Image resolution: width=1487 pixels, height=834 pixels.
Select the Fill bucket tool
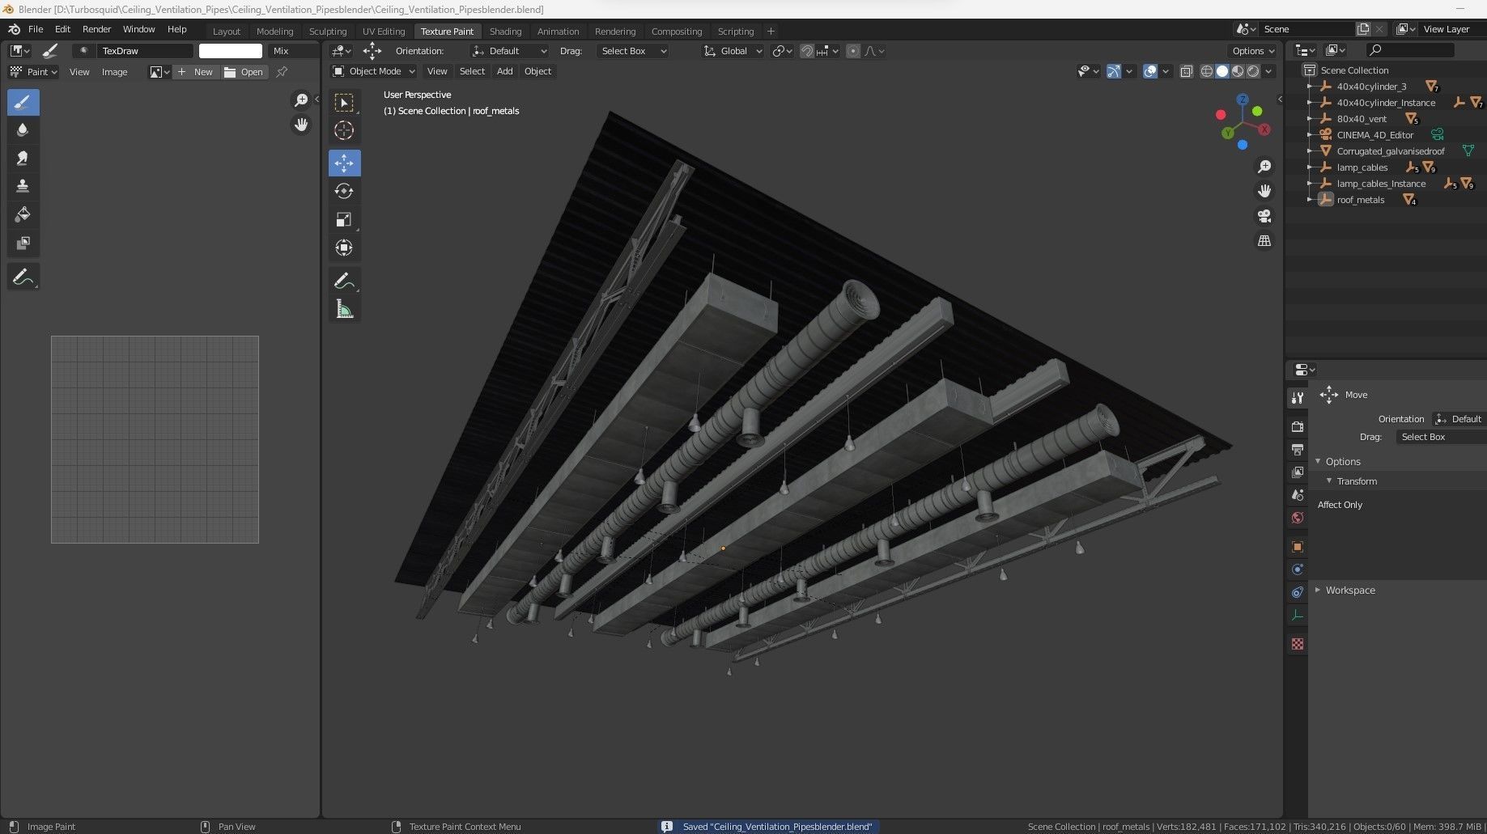click(x=23, y=214)
